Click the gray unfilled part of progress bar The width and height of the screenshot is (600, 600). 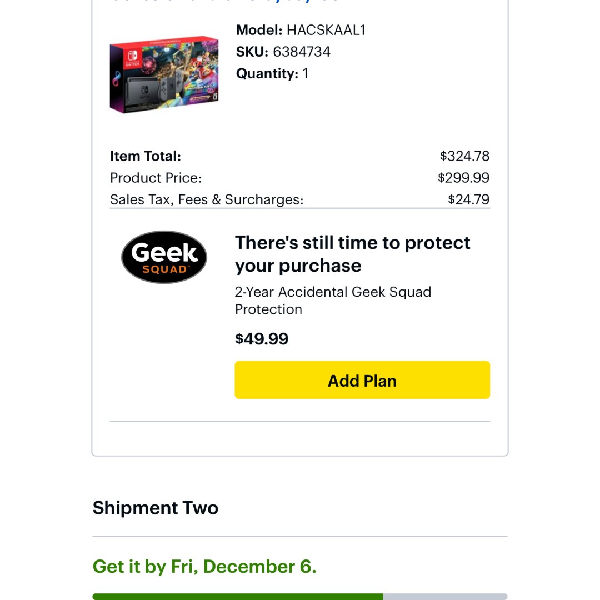444,596
